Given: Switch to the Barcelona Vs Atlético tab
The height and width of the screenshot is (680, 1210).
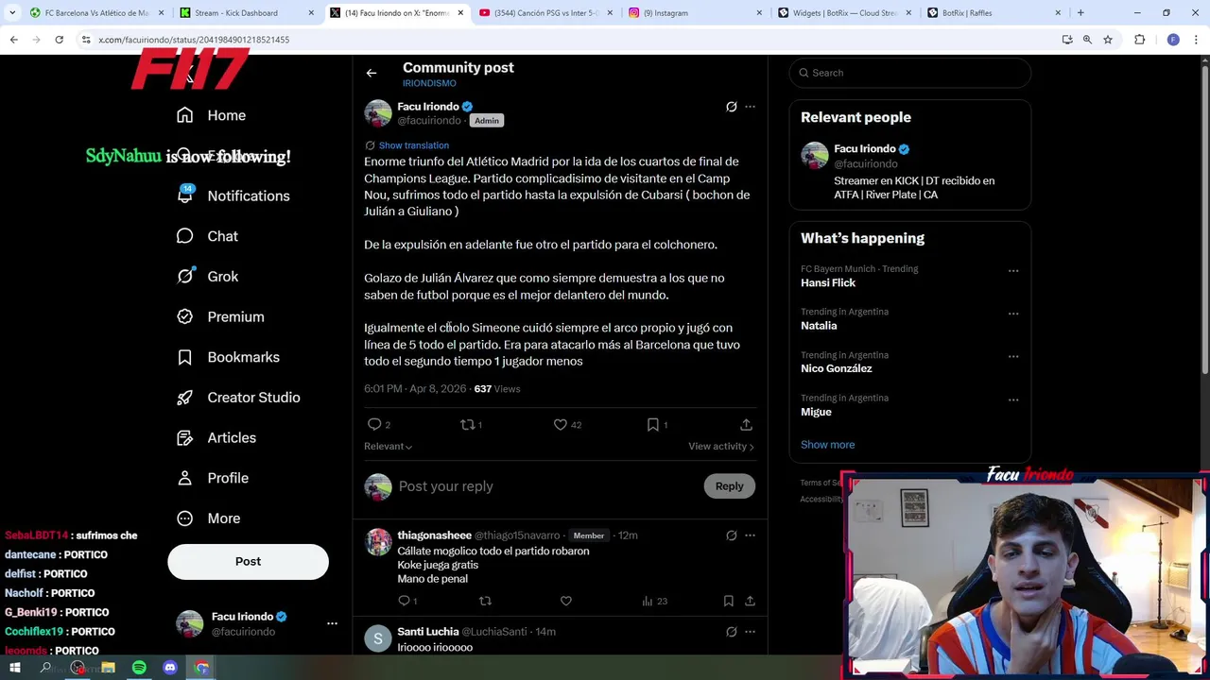Looking at the screenshot, I should pyautogui.click(x=97, y=13).
